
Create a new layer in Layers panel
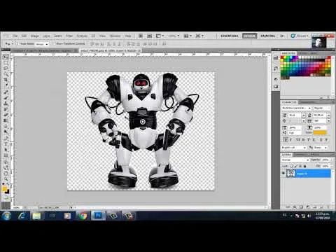[x=321, y=207]
